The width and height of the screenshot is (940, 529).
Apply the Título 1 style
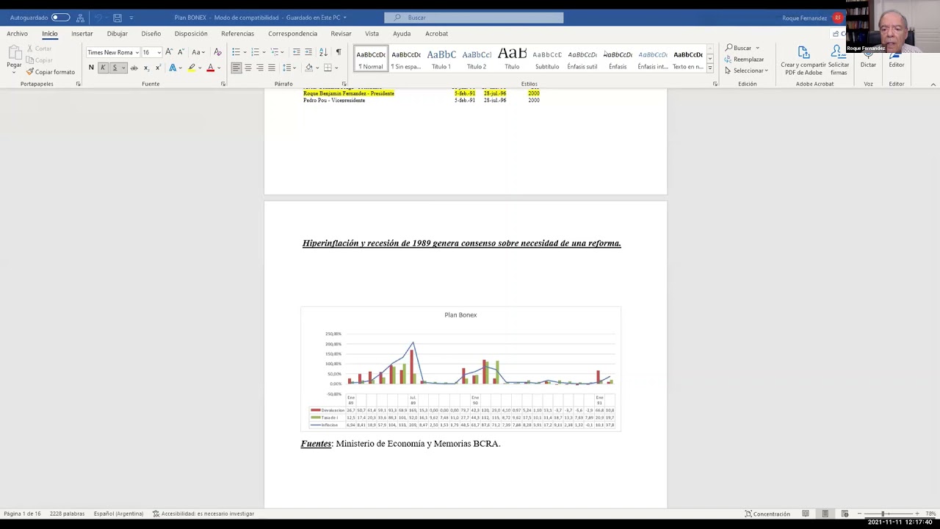click(x=441, y=59)
